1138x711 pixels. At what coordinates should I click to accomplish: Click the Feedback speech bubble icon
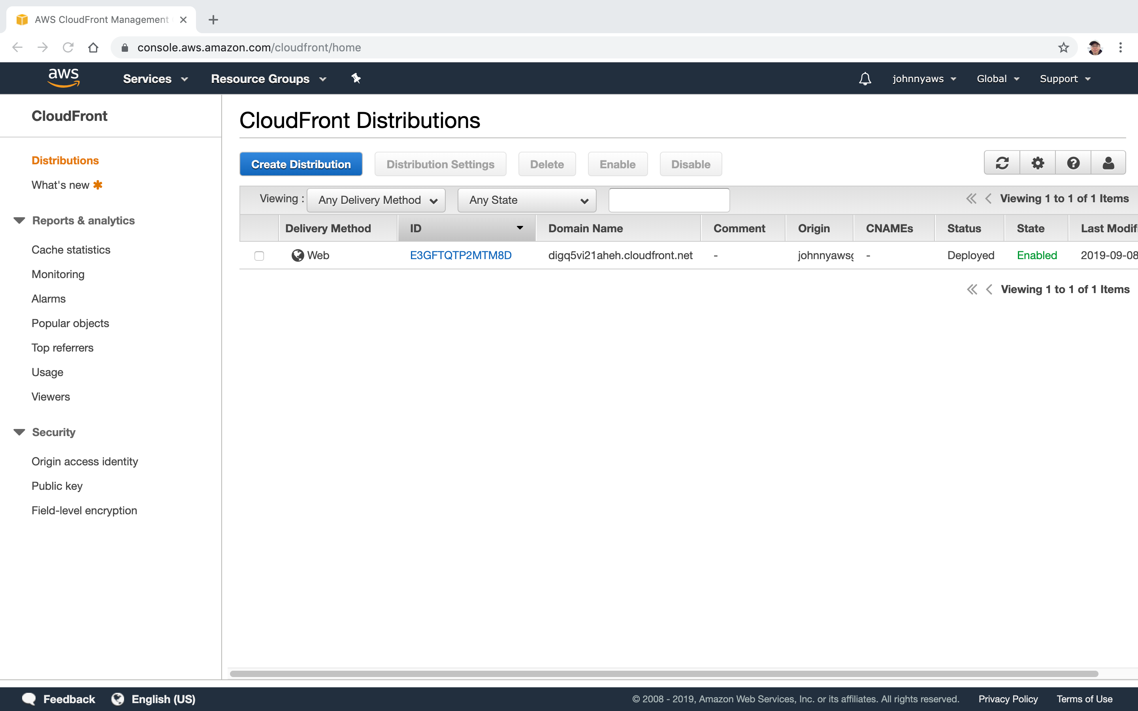pyautogui.click(x=29, y=699)
